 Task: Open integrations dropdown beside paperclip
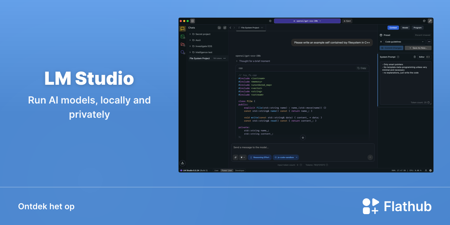(243, 157)
